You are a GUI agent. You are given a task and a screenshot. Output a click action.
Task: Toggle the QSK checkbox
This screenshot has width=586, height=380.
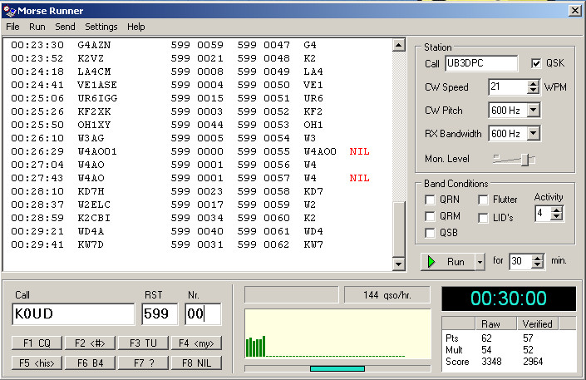point(536,63)
